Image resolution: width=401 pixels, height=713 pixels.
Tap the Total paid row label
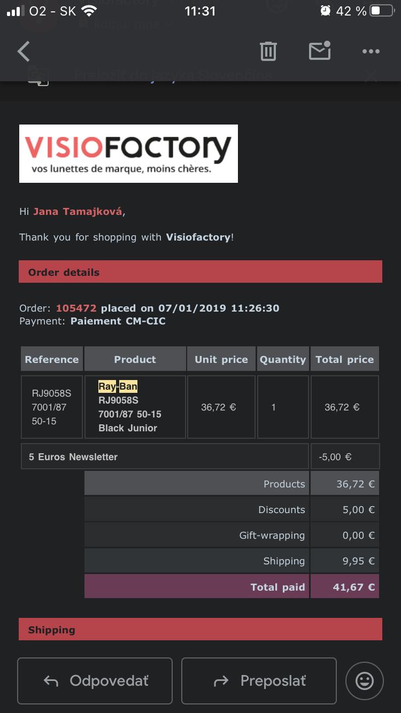coord(277,587)
